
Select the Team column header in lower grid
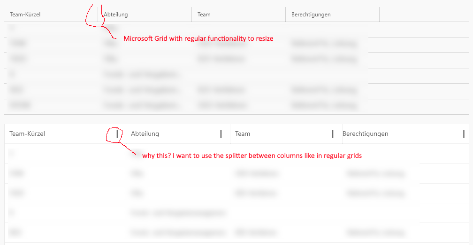(243, 134)
